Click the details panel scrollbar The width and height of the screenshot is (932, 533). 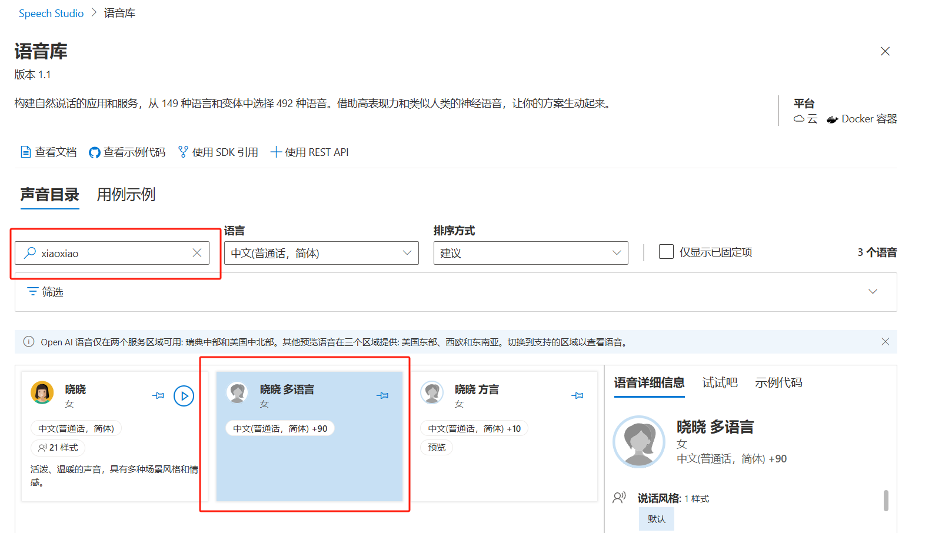[x=886, y=501]
